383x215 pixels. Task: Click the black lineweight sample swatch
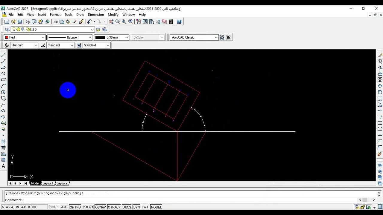pos(100,37)
